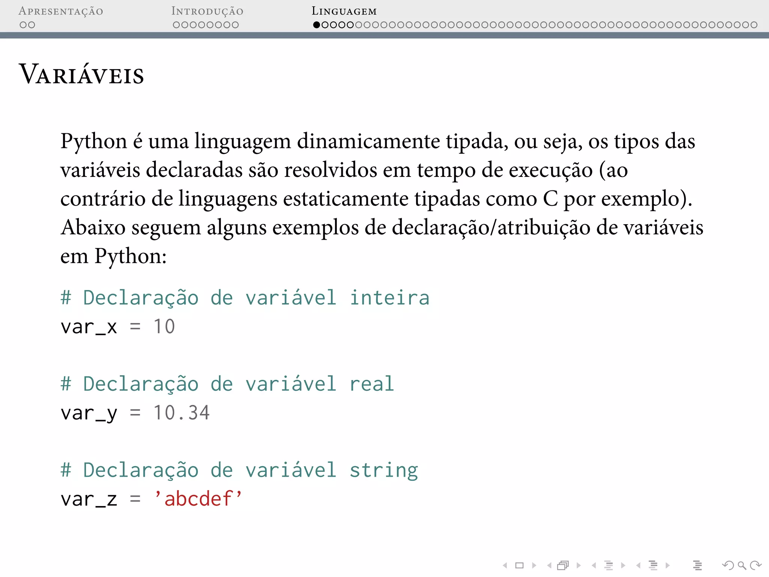Click the section navigation lines icon
769x577 pixels.
coord(653,565)
